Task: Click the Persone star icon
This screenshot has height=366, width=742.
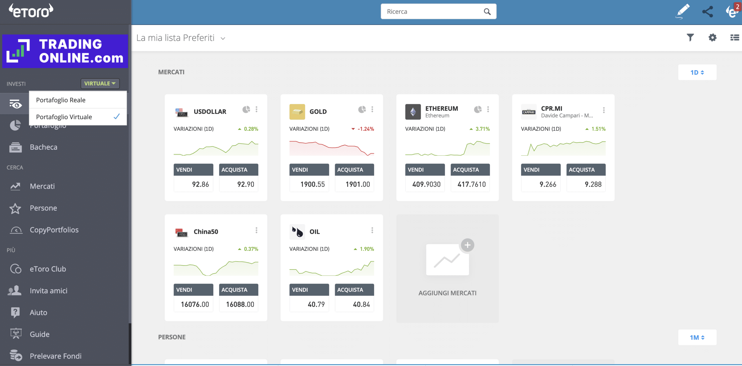Action: (15, 208)
